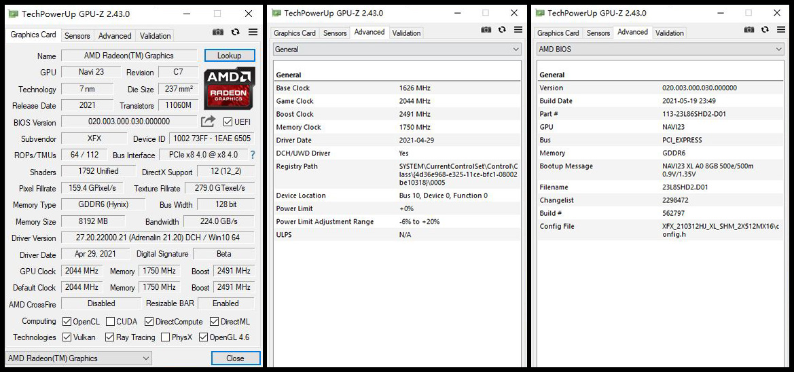Switch to the Validation tab in the left window

pos(155,36)
